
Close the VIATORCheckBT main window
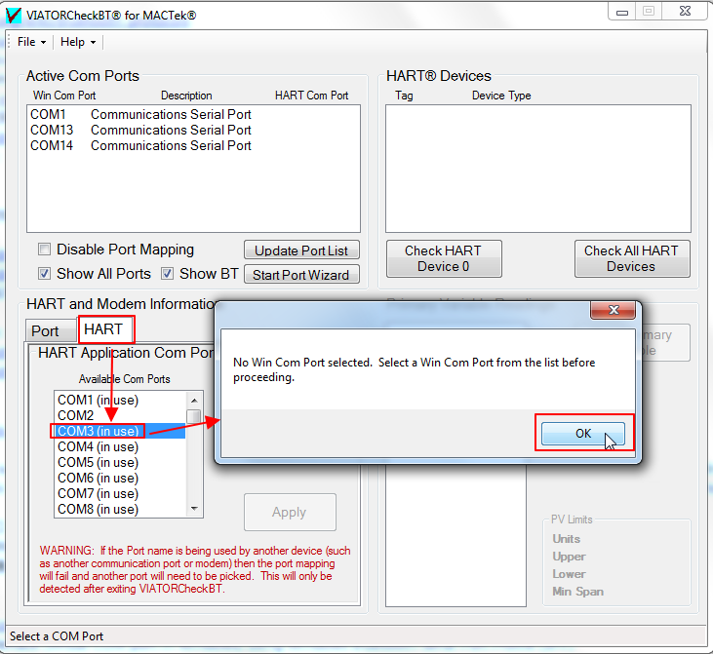click(x=686, y=11)
